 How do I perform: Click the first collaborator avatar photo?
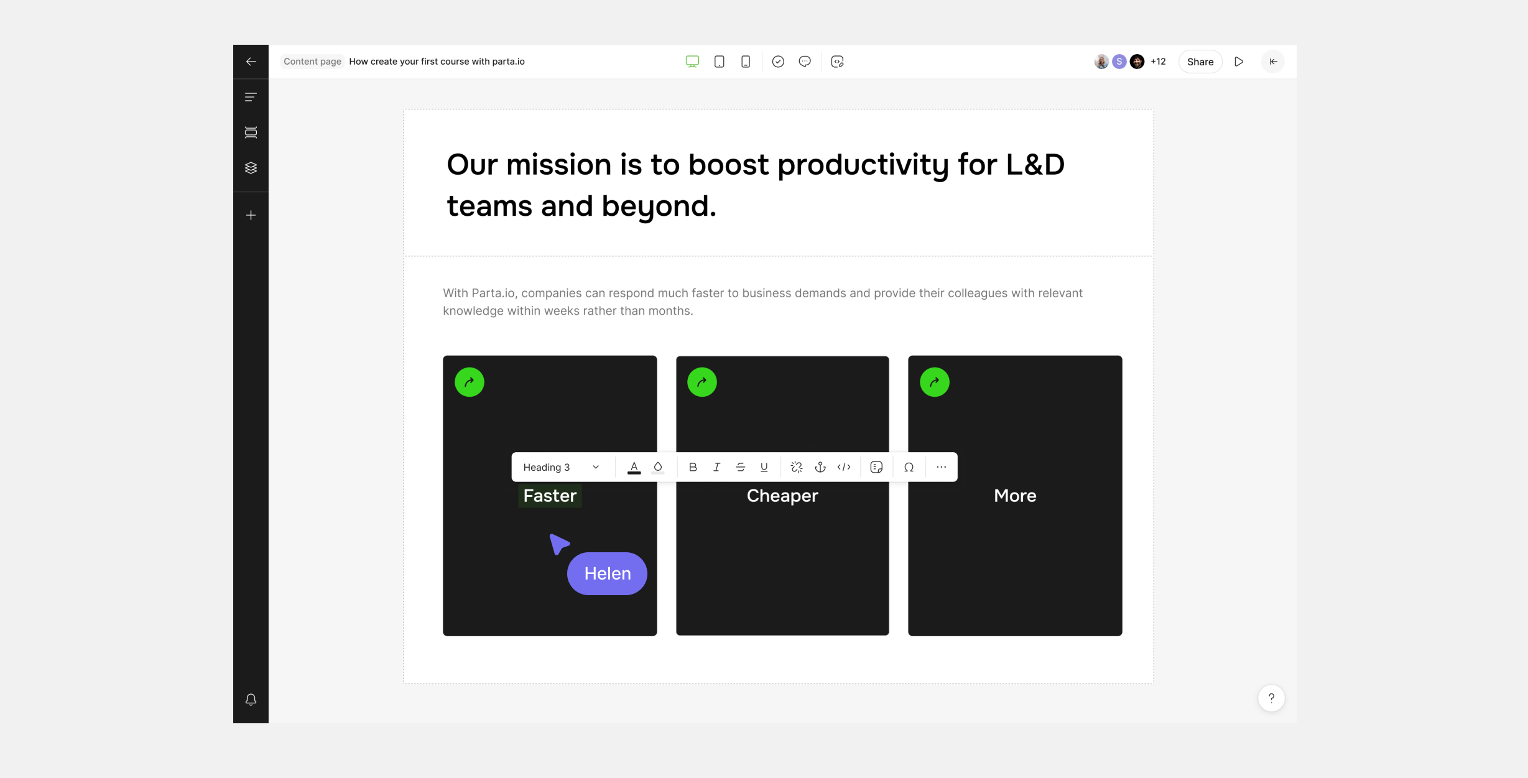click(x=1101, y=62)
